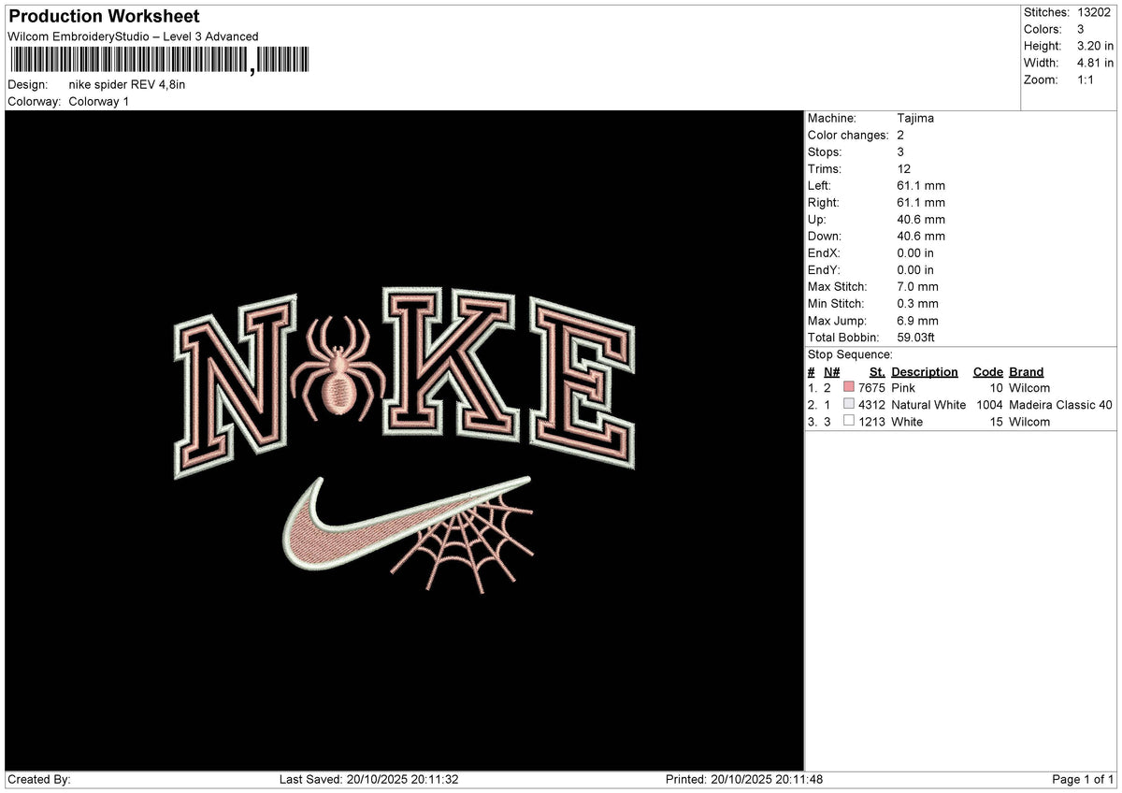The image size is (1122, 793).
Task: Click design name "nike spider REV 4,8in"
Action: coord(127,85)
